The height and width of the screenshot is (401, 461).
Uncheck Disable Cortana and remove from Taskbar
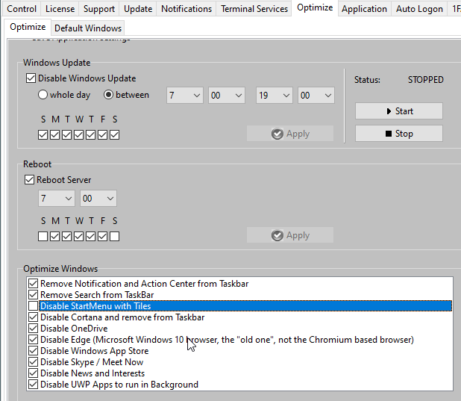(33, 317)
